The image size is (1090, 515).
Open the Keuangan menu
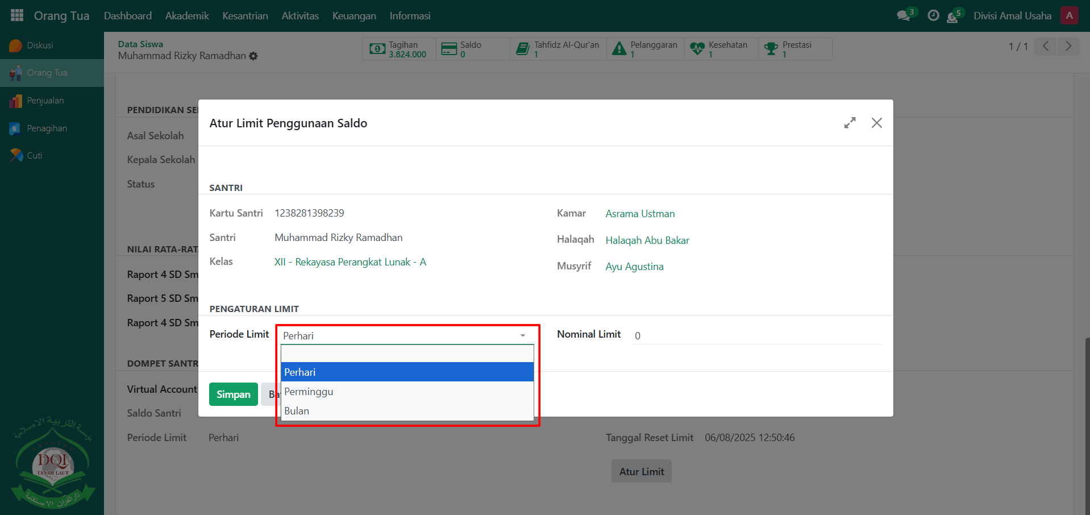[x=354, y=16]
